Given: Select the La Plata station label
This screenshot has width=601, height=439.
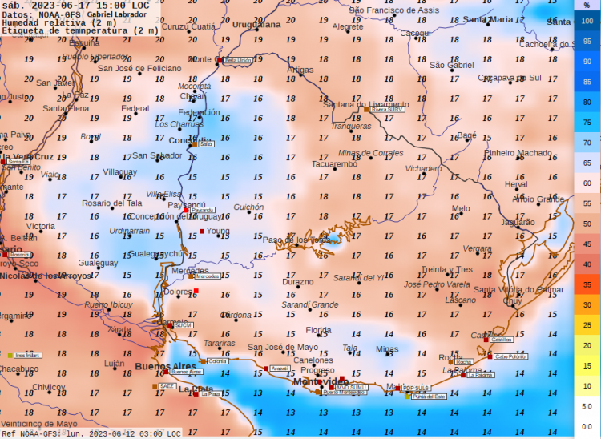Looking at the screenshot, I should pos(211,394).
